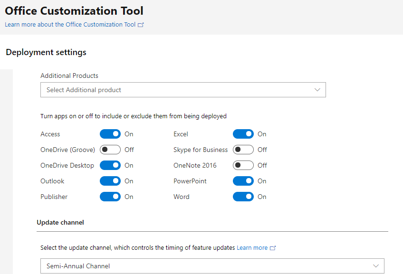403x274 pixels.
Task: Disable the Excel app toggle
Action: (243, 134)
